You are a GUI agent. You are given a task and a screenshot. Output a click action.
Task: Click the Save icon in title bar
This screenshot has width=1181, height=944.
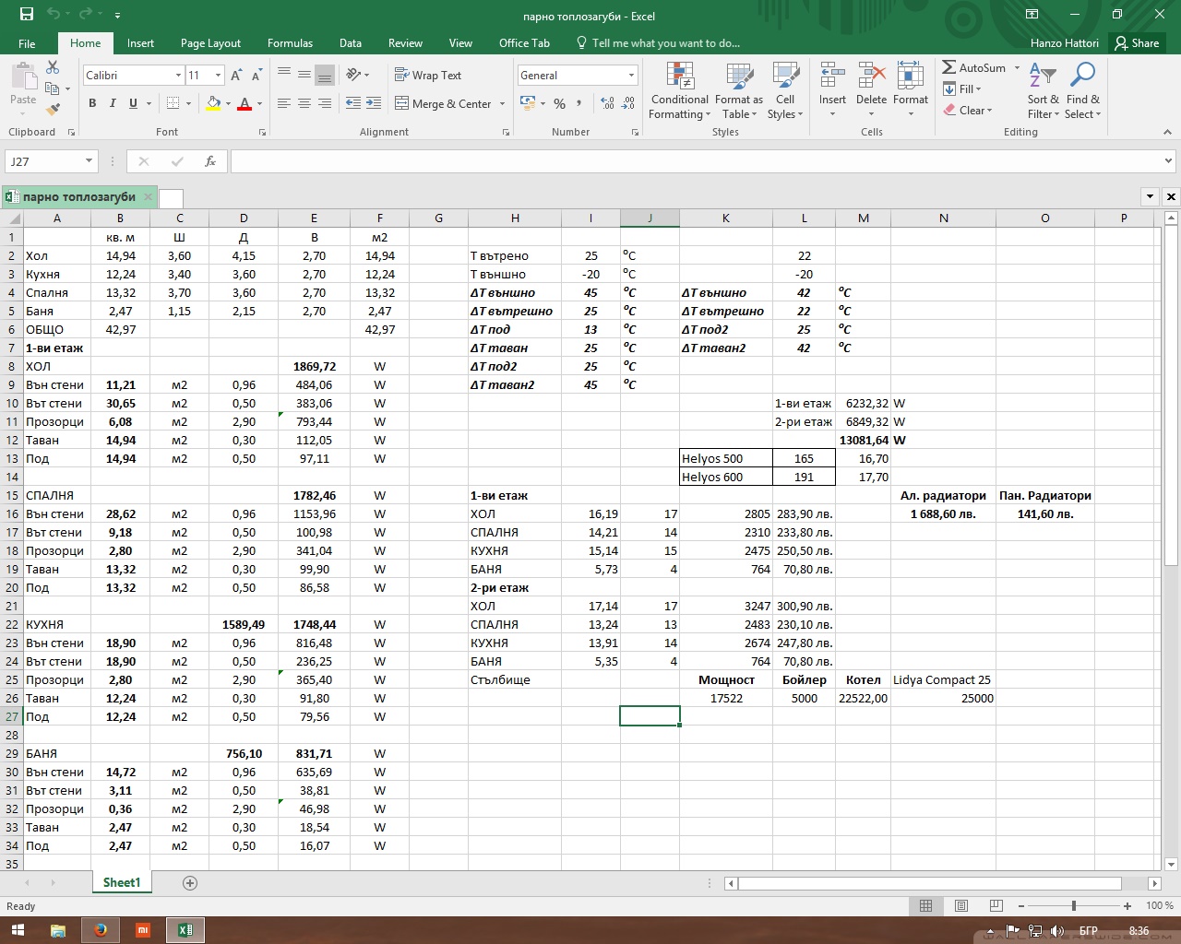pos(27,15)
